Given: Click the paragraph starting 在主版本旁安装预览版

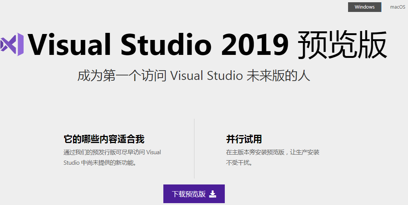Looking at the screenshot, I should [x=273, y=158].
